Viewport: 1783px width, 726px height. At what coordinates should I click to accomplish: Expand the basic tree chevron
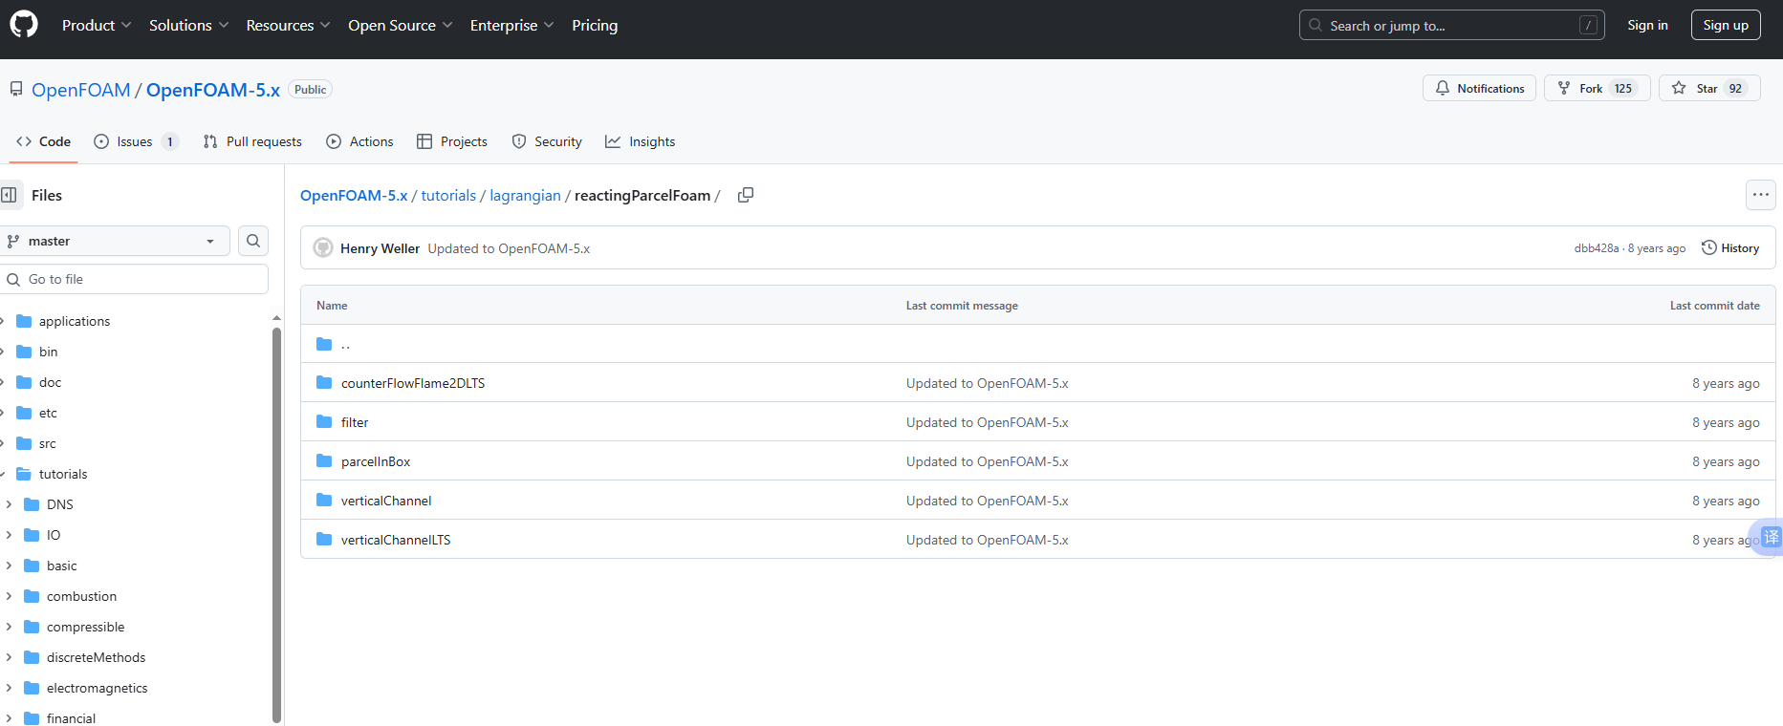tap(9, 566)
